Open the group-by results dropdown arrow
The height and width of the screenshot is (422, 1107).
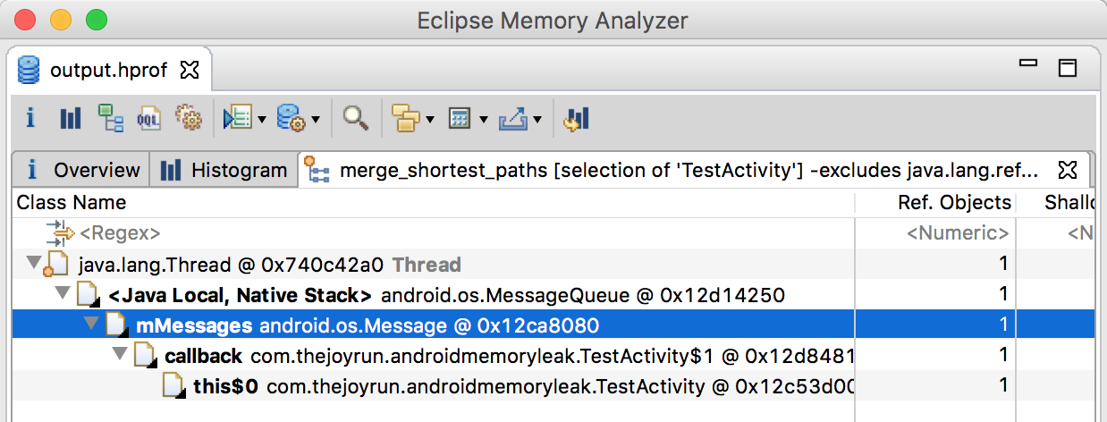point(430,119)
